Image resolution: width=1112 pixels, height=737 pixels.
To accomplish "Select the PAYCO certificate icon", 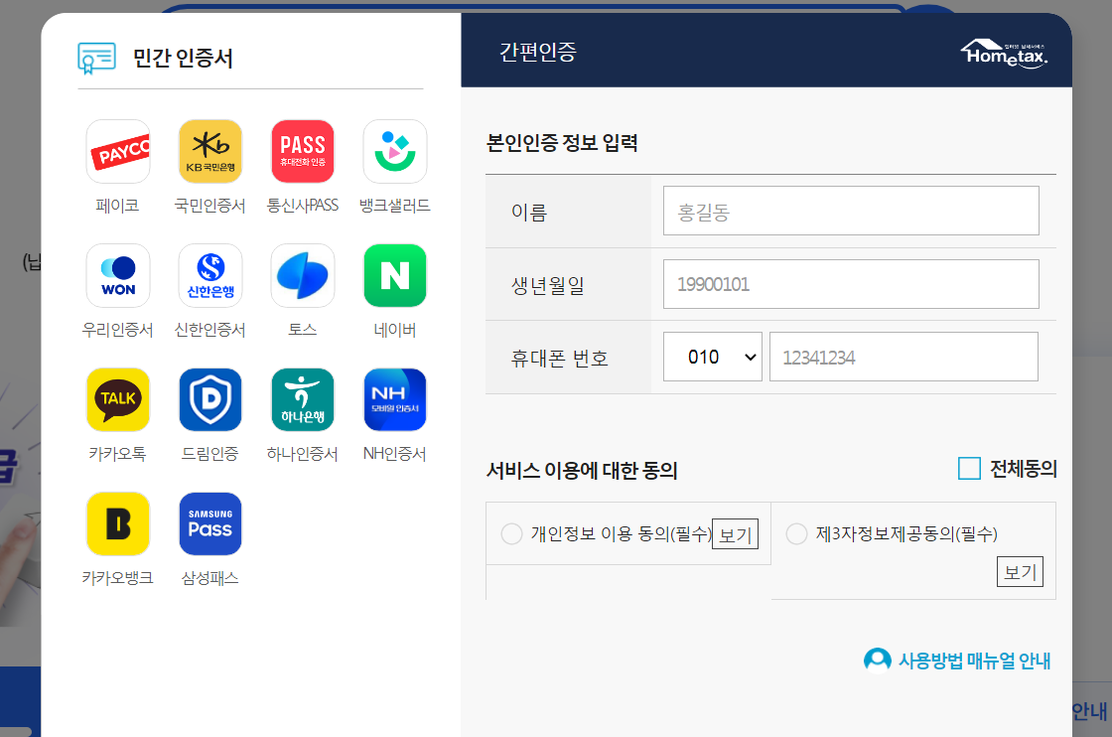I will [x=118, y=151].
